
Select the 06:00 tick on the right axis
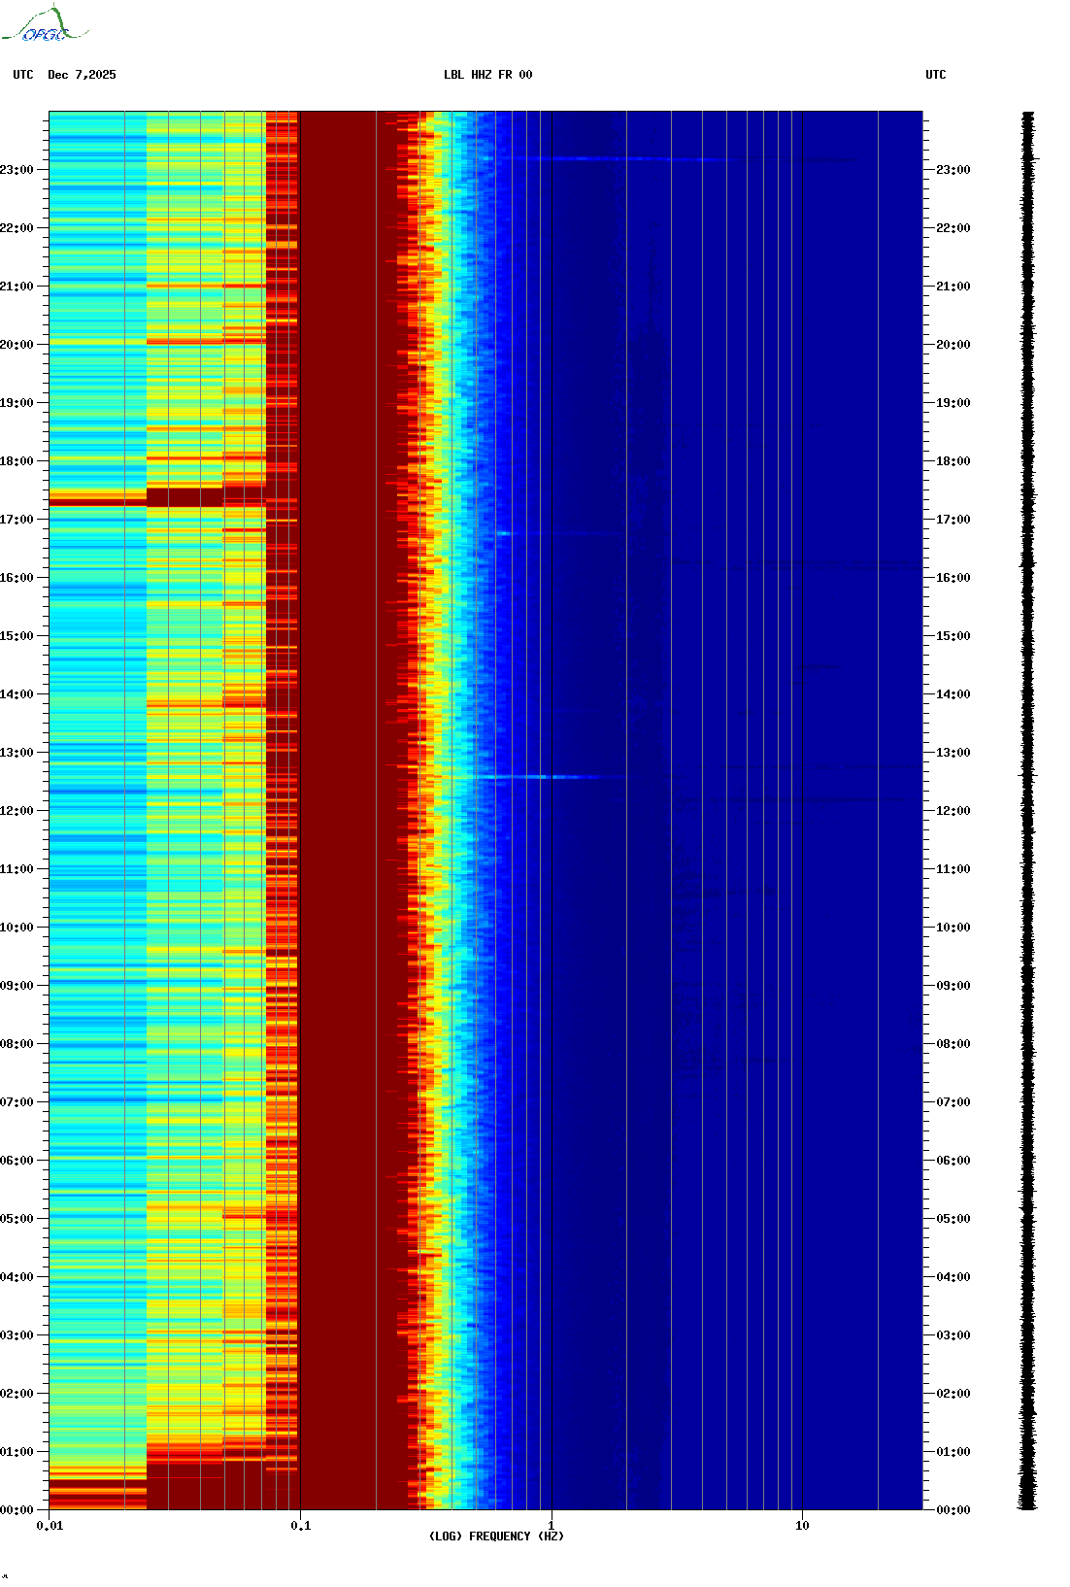click(x=953, y=1161)
